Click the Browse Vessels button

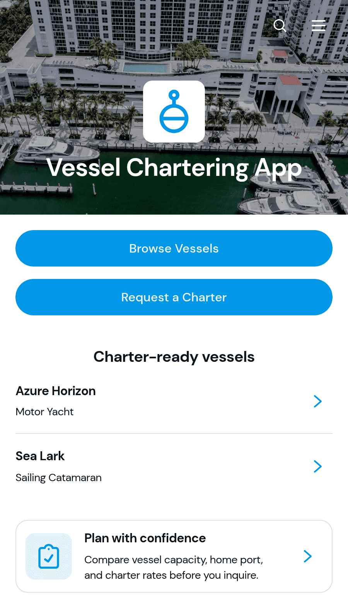click(x=174, y=248)
